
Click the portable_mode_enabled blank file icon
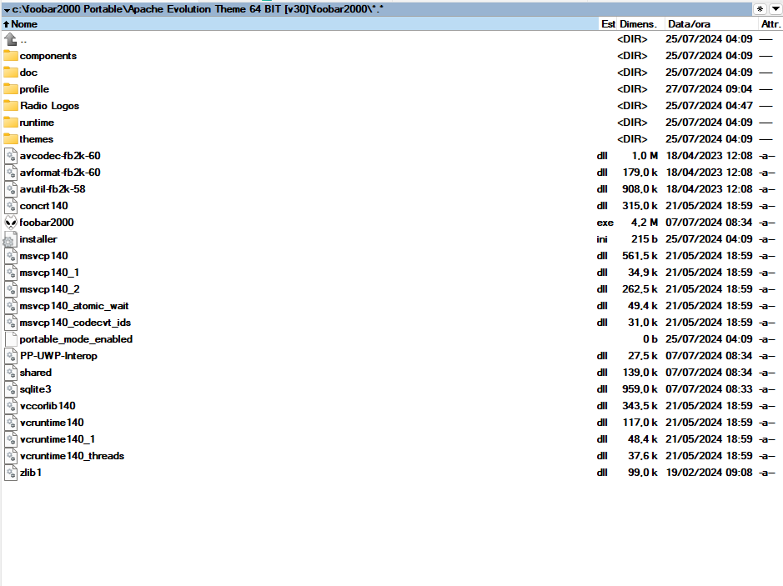click(x=11, y=339)
